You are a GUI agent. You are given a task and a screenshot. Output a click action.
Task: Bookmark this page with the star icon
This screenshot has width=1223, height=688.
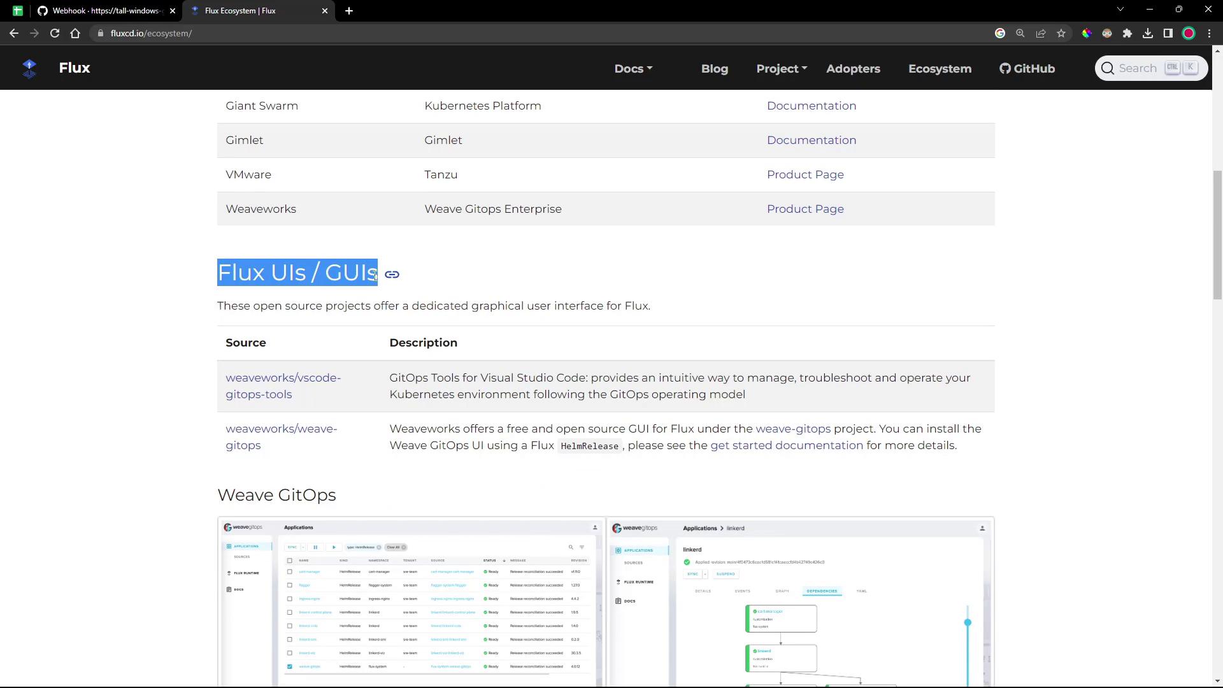point(1061,34)
